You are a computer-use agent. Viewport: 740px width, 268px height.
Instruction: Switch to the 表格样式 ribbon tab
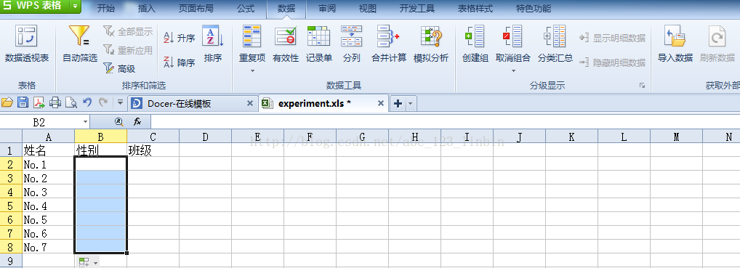(x=475, y=9)
